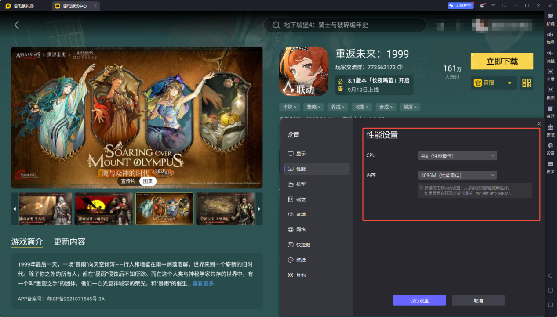Screen dimensions: 557x317
Task: Click the pop-out window icon in title bar
Action: click(505, 6)
